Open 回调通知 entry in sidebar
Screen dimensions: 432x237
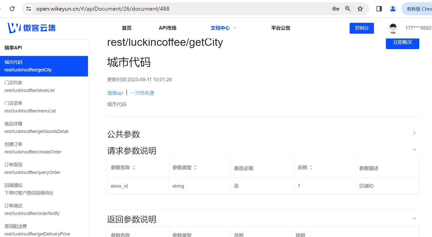44,189
